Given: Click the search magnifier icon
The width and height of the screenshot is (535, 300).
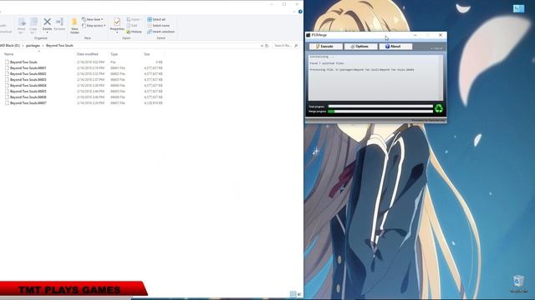Looking at the screenshot, I should click(296, 46).
